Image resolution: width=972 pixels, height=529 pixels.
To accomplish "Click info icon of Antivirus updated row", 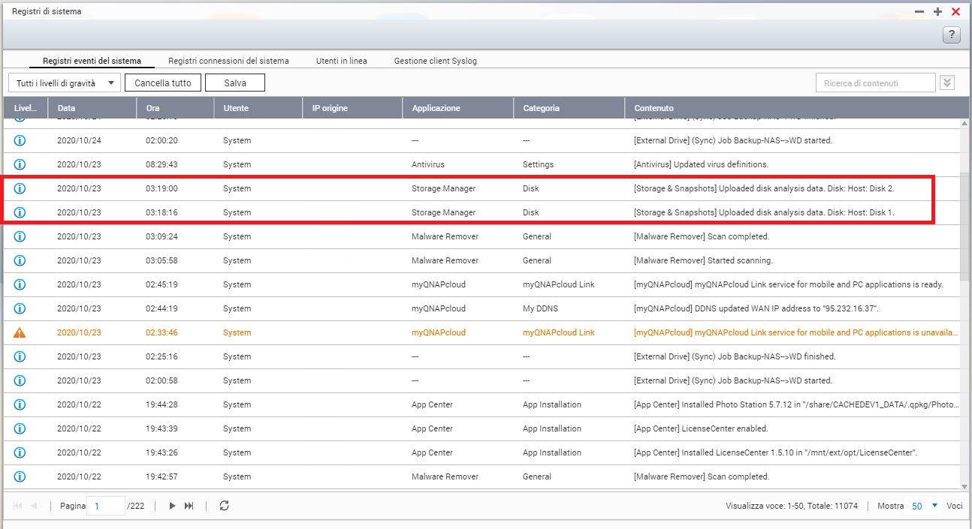I will click(20, 164).
